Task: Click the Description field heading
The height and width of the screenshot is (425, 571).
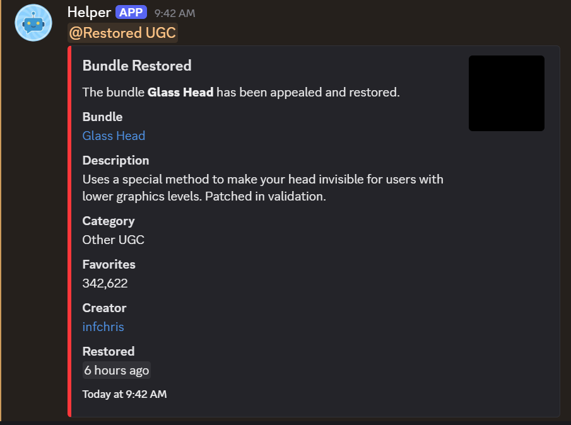Action: [115, 160]
